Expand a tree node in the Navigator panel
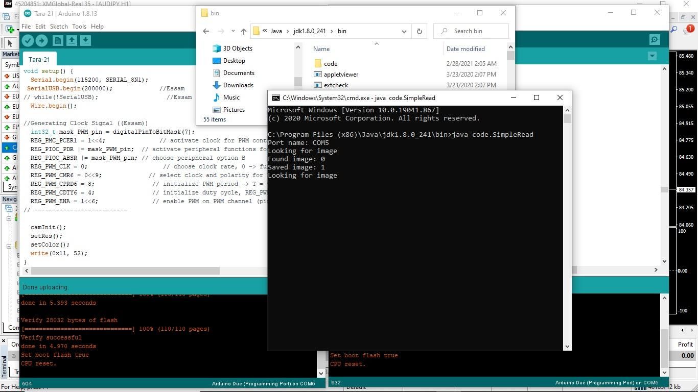Image resolution: width=698 pixels, height=392 pixels. click(9, 218)
